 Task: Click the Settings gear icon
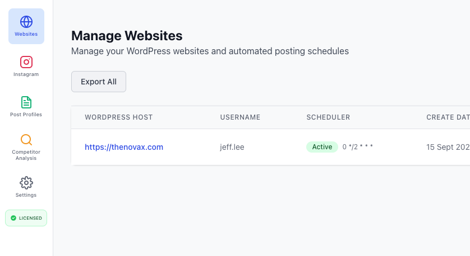pyautogui.click(x=26, y=183)
